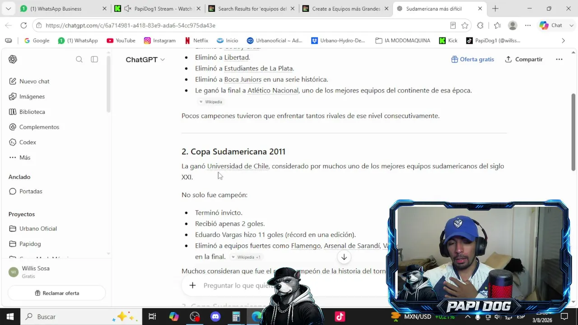Follow the Arsenal de Sarandí link
The width and height of the screenshot is (578, 325).
[352, 246]
